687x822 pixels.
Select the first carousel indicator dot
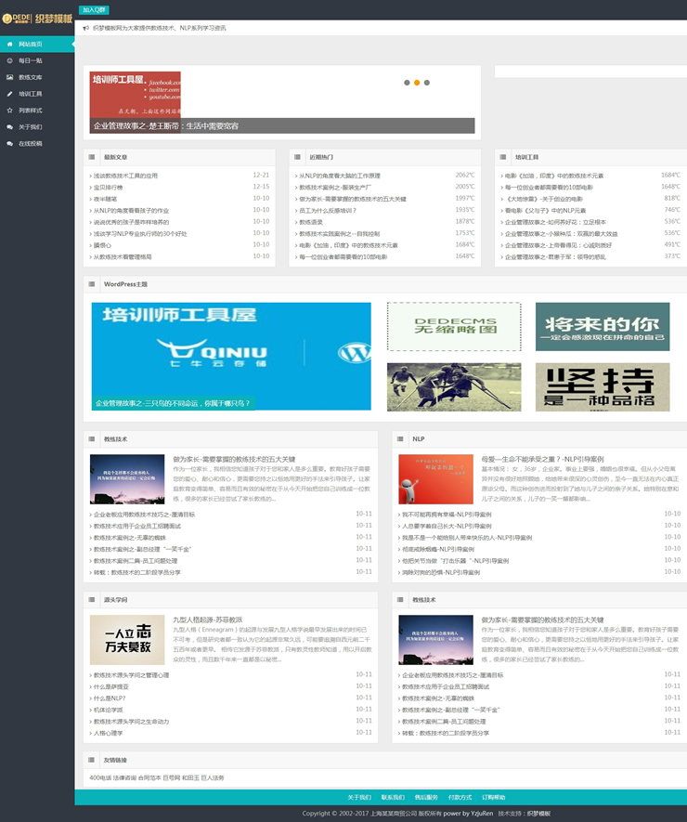click(407, 83)
